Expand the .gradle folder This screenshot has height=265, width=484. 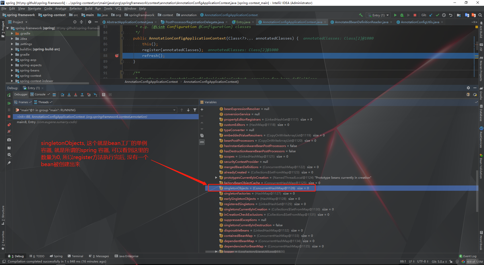point(12,33)
